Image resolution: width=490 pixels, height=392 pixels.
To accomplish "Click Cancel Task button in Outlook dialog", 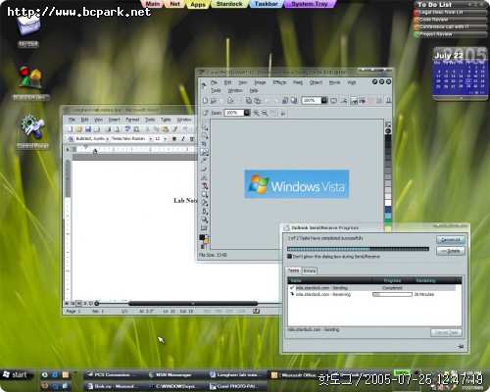I will (446, 332).
